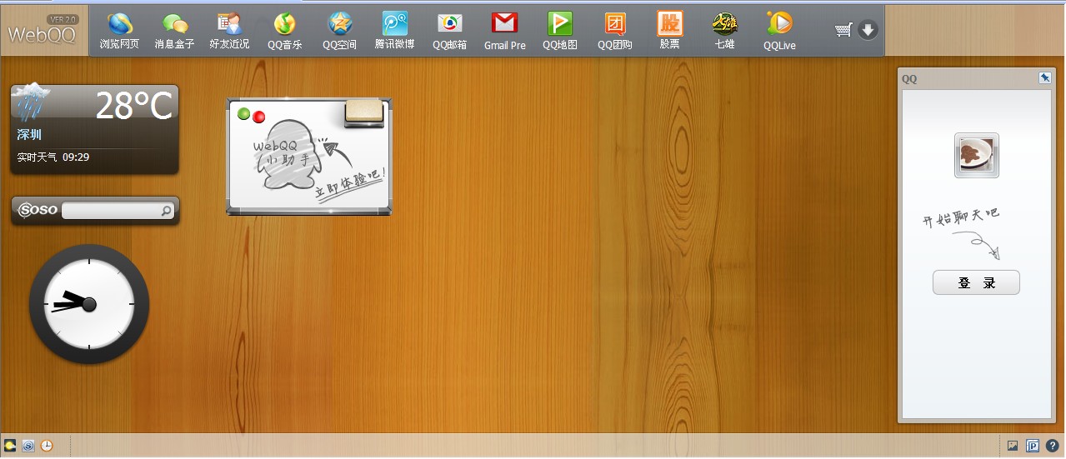The height and width of the screenshot is (459, 1066).
Task: Open QQ邮箱 mail app
Action: pos(449,31)
